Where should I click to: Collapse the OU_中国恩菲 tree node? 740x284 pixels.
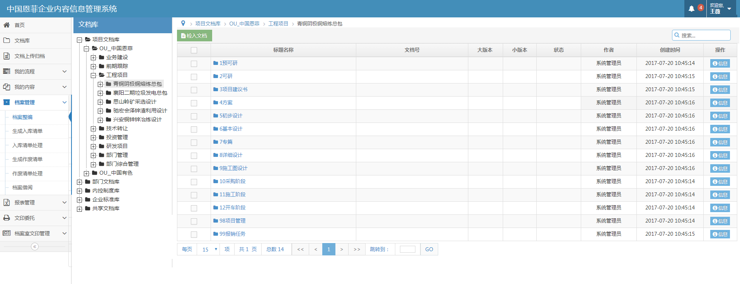tap(86, 49)
